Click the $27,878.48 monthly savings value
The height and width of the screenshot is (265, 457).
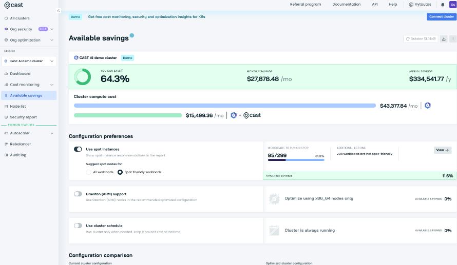(x=262, y=79)
